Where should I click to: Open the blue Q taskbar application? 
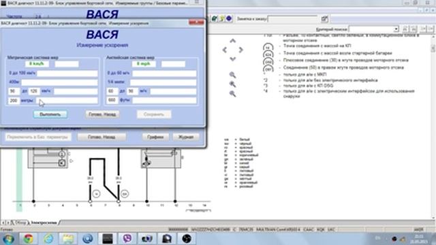point(88,239)
